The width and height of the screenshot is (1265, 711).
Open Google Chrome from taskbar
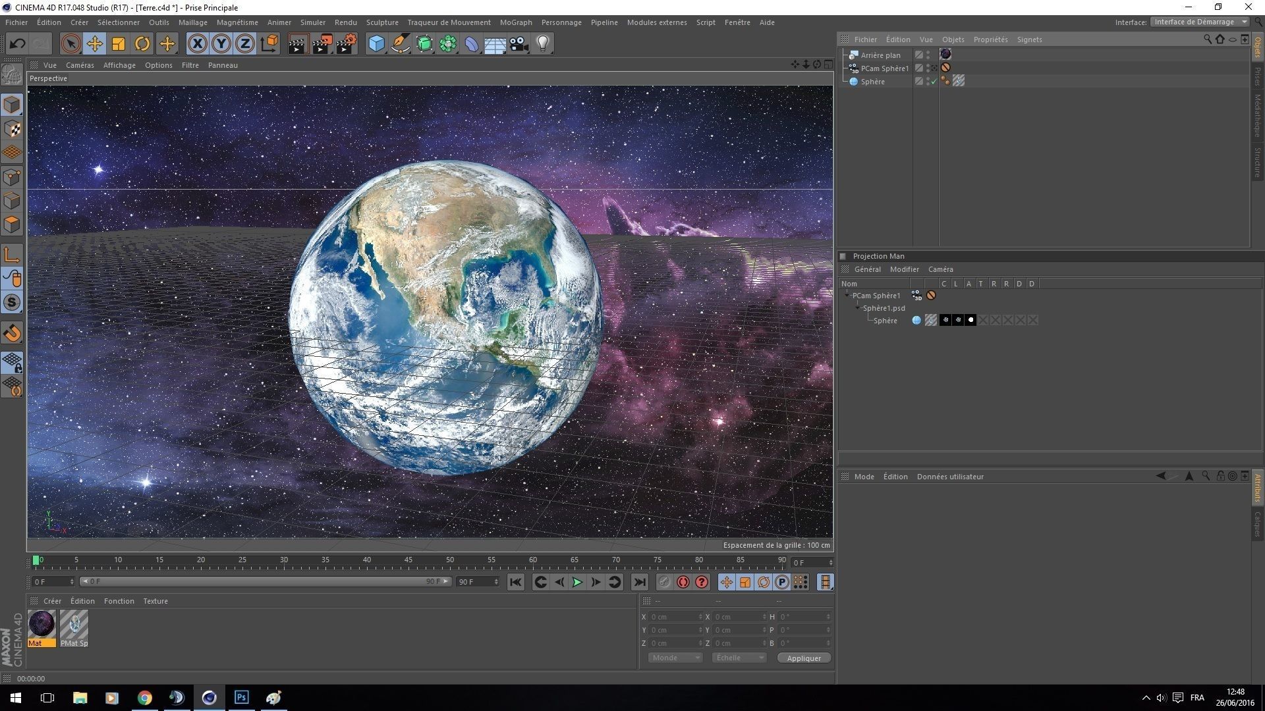click(x=144, y=697)
